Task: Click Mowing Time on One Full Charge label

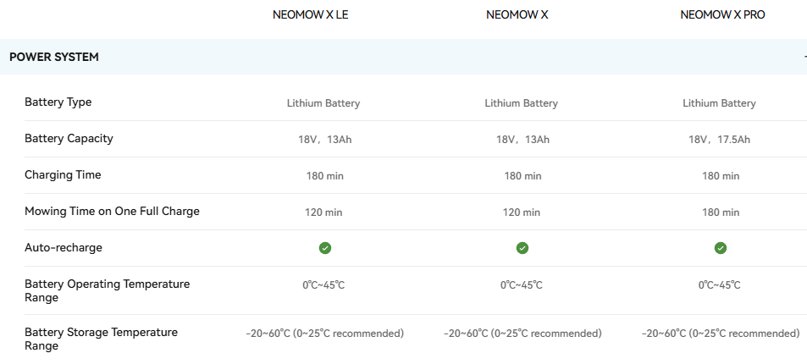Action: point(112,212)
